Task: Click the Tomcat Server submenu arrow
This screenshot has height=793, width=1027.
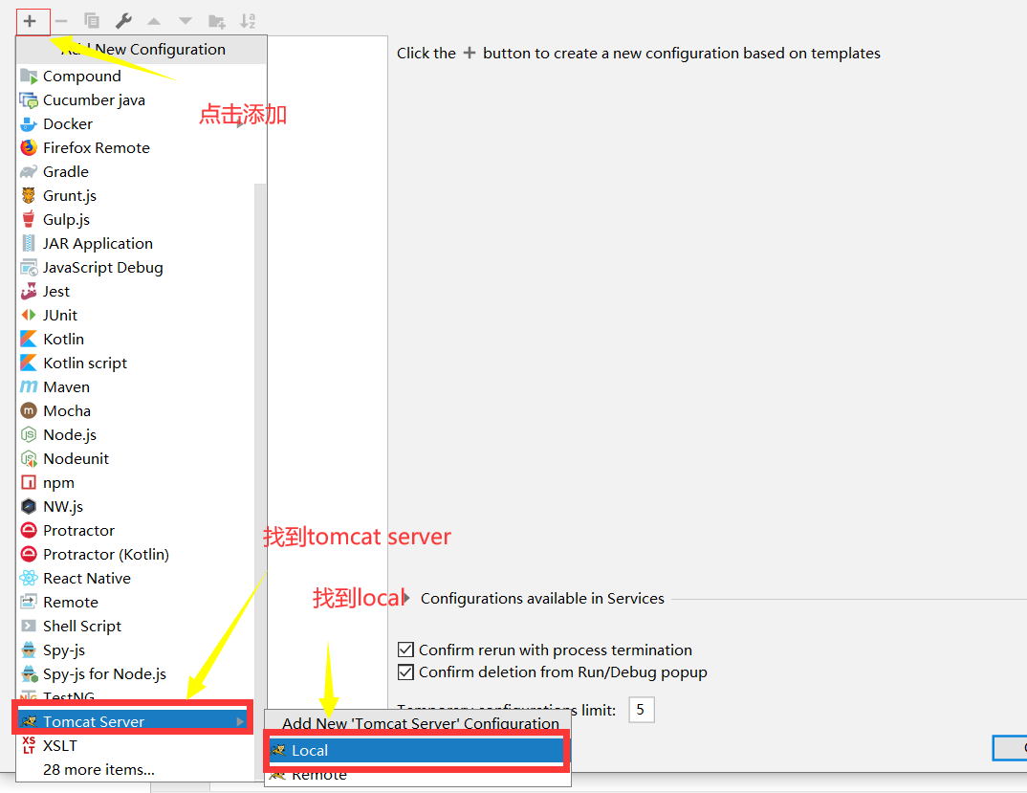Action: tap(240, 721)
